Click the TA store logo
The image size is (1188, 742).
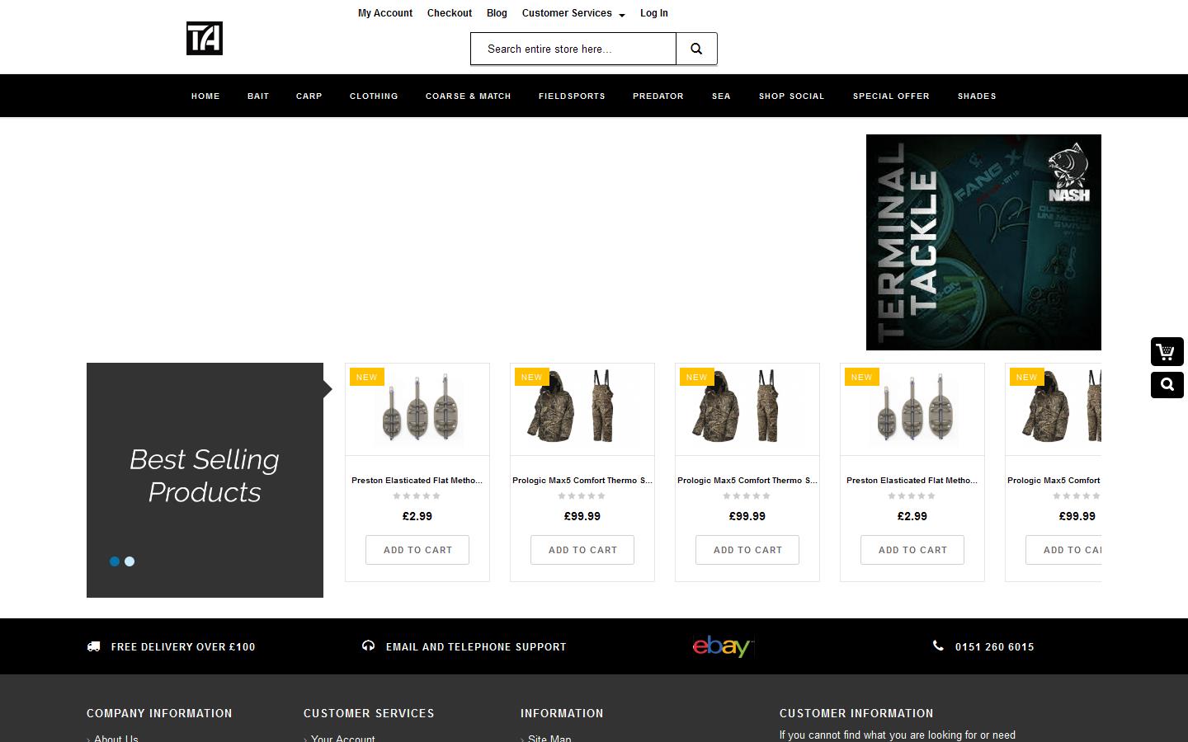(x=205, y=38)
